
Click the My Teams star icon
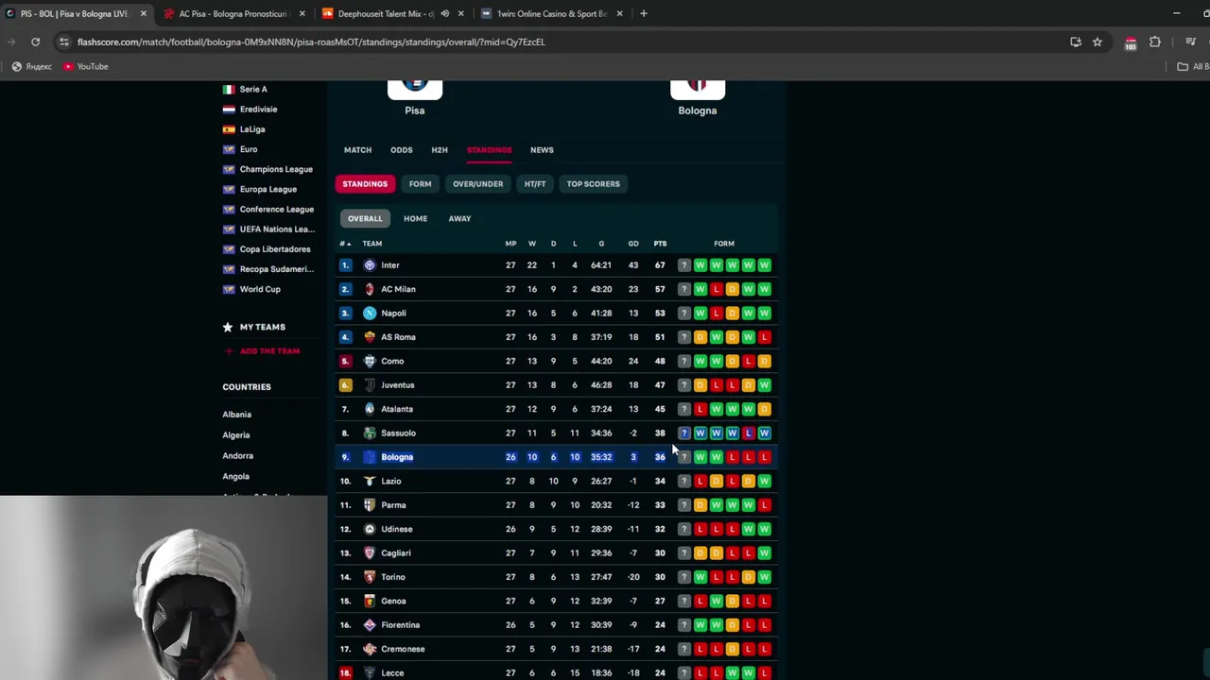[228, 327]
